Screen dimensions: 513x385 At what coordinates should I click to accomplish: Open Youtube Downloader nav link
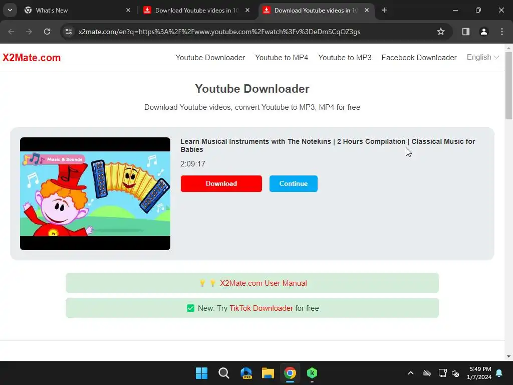(x=210, y=58)
